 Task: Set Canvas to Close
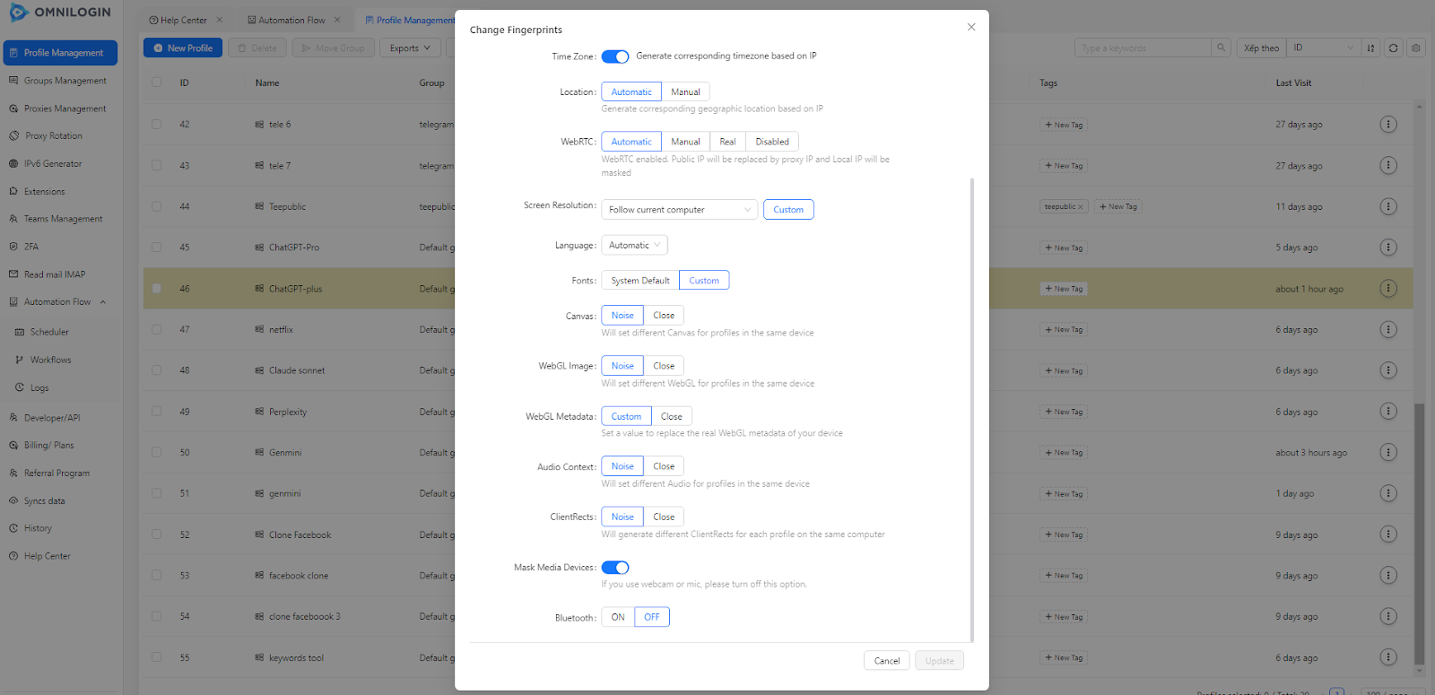pos(664,316)
